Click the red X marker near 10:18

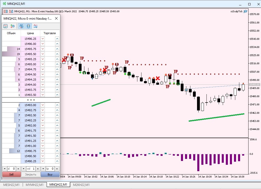click(x=158, y=78)
